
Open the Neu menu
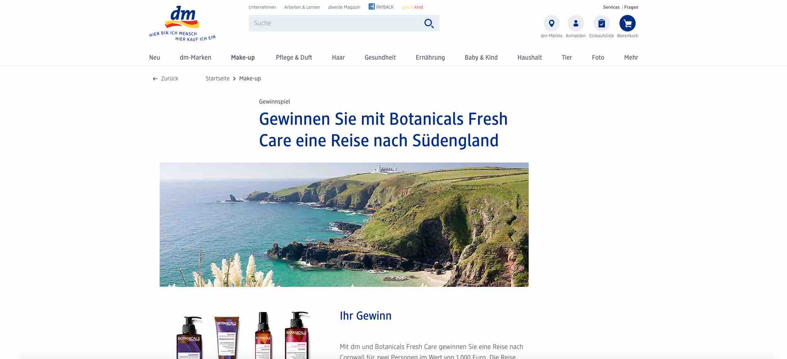[x=155, y=58]
